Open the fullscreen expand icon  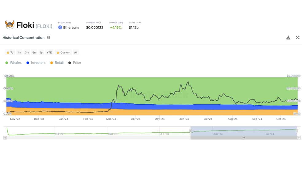click(298, 37)
